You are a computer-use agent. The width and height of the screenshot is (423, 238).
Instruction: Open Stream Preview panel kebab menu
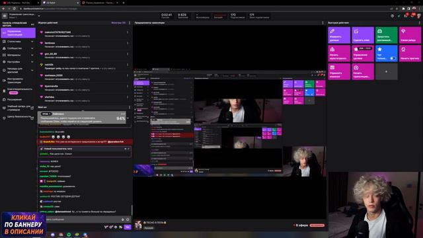point(323,23)
